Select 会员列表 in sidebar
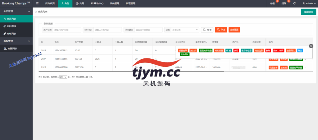This screenshot has height=140, width=318. pyautogui.click(x=16, y=19)
